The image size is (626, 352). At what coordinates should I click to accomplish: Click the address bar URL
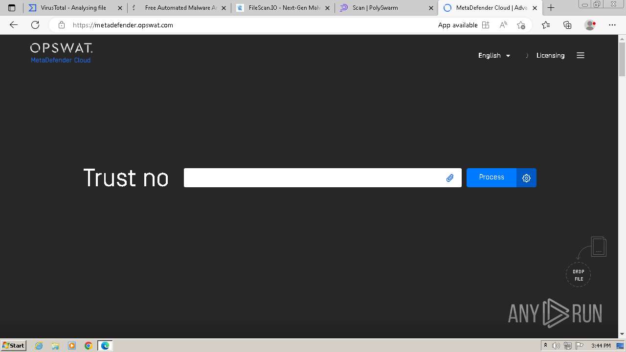pyautogui.click(x=123, y=25)
